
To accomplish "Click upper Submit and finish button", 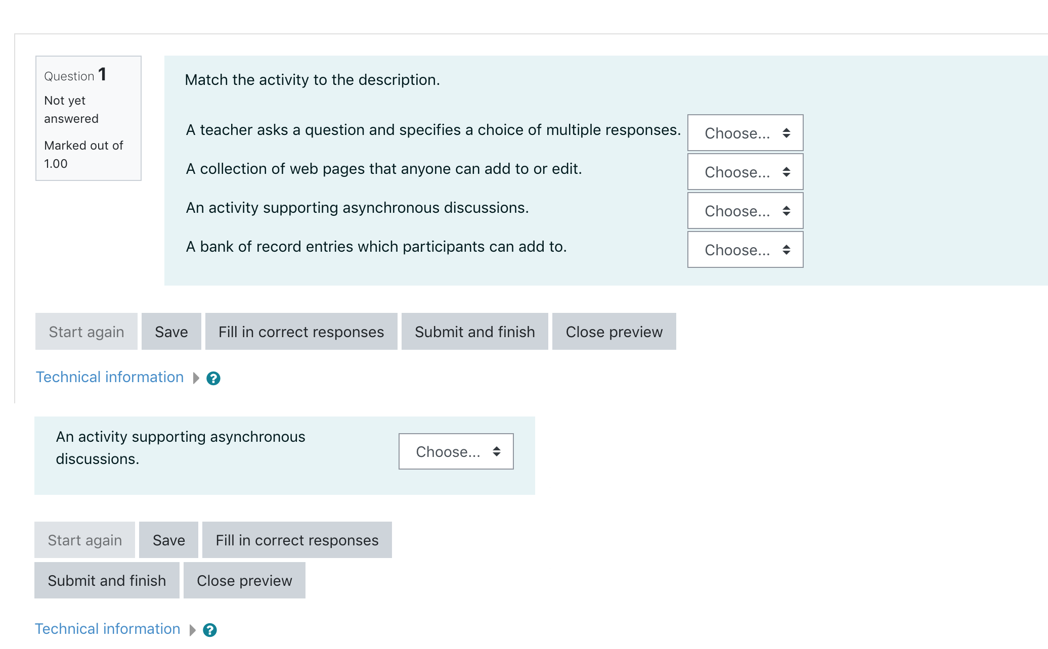I will point(475,332).
